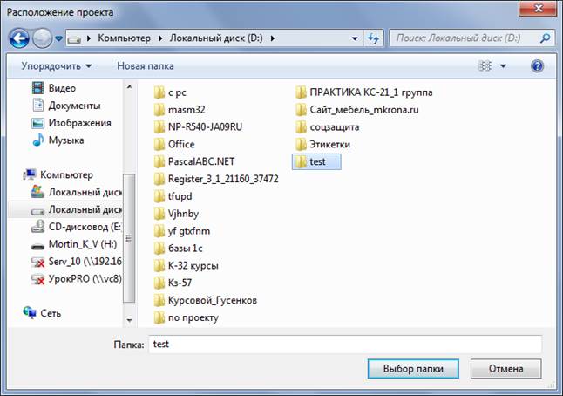Select the соцзащита folder icon

pos(301,127)
